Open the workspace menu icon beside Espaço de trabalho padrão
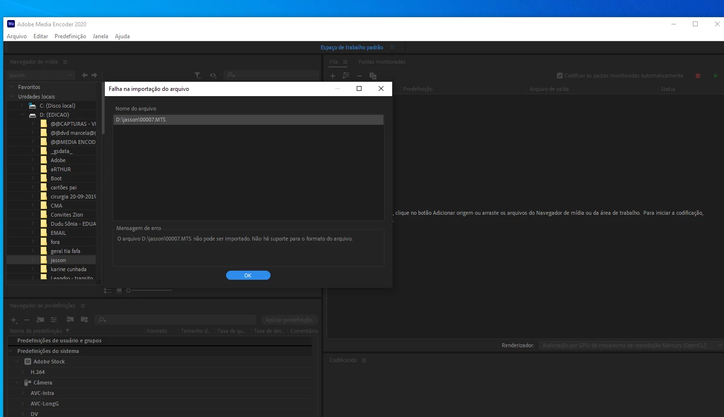 (392, 47)
